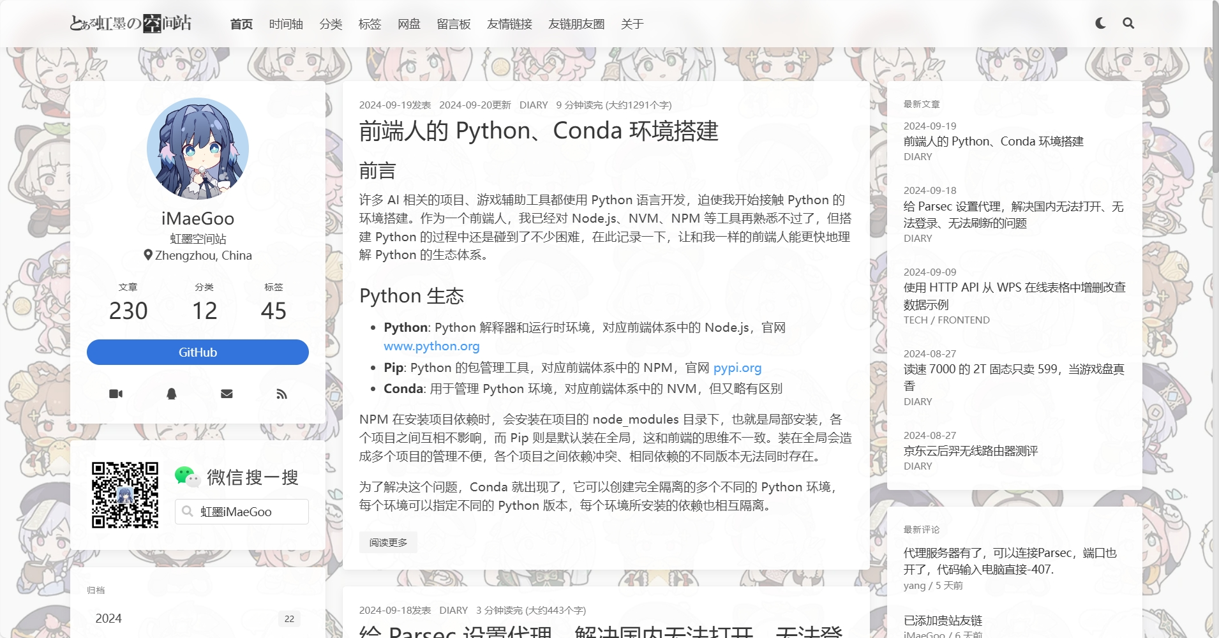Screen dimensions: 1219x638
Task: Open the pypi.org link
Action: click(x=738, y=367)
